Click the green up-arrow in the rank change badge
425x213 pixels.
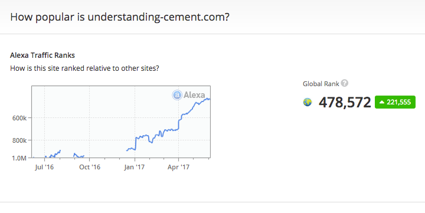(382, 102)
